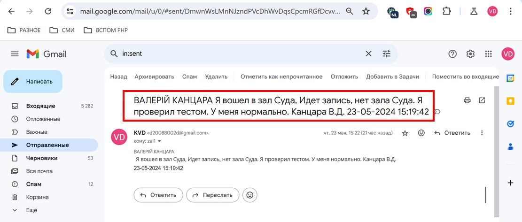Click Удалить in toolbar
Screen dimensions: 522x222
point(217,77)
